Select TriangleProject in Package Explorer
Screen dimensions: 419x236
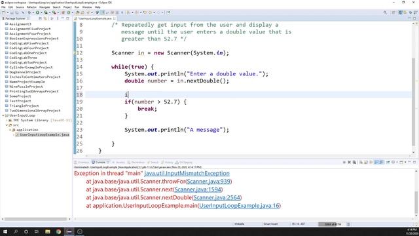pos(24,106)
